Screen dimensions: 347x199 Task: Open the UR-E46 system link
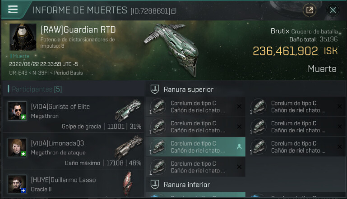[18, 73]
